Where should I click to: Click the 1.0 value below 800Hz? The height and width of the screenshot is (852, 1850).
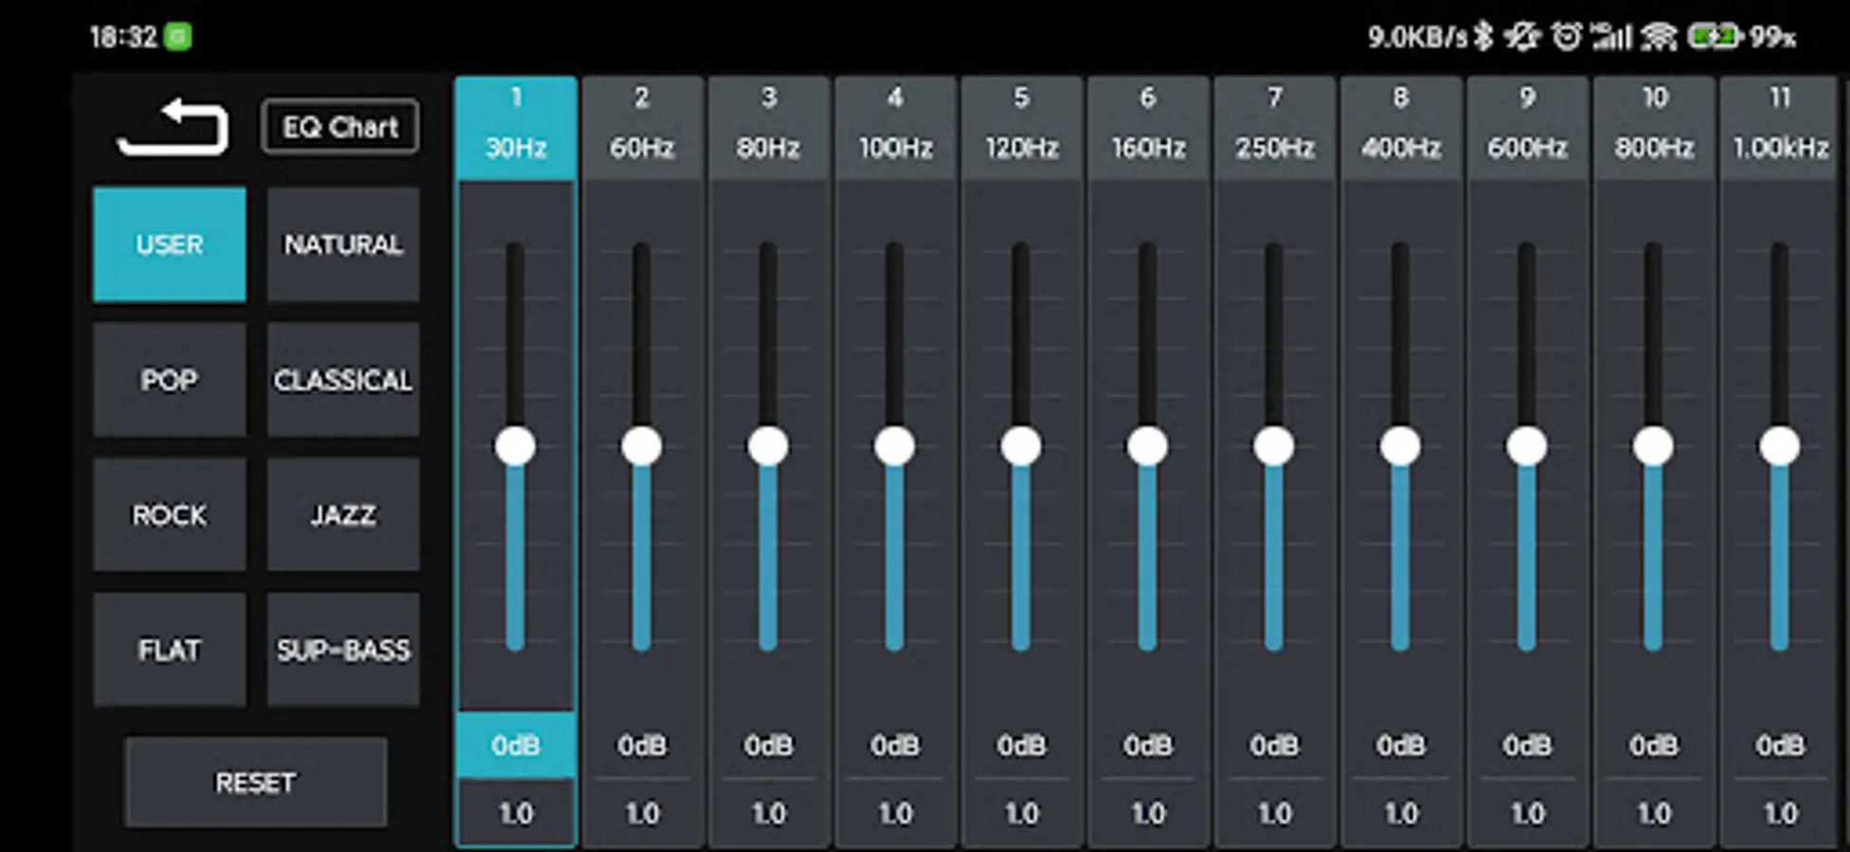coord(1654,812)
